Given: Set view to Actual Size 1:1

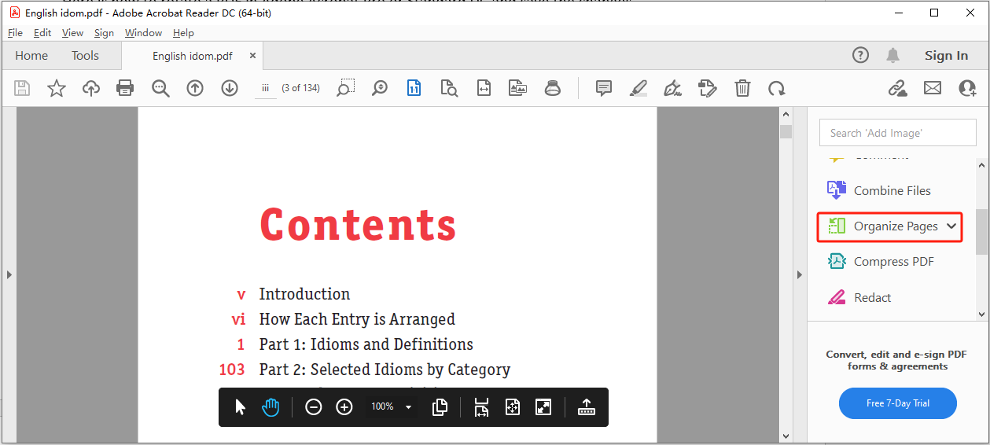Looking at the screenshot, I should [414, 88].
